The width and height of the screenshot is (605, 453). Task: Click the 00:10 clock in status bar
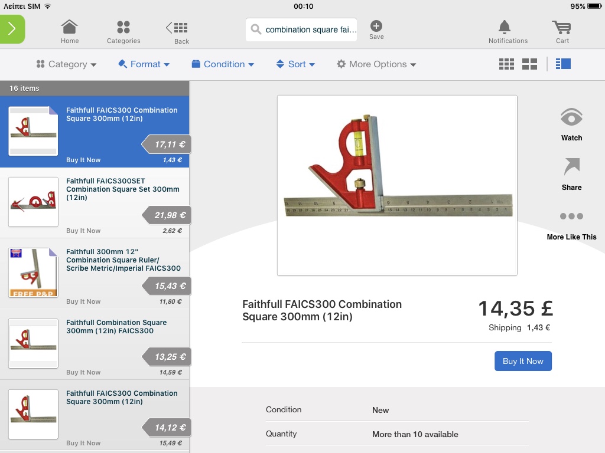[303, 6]
